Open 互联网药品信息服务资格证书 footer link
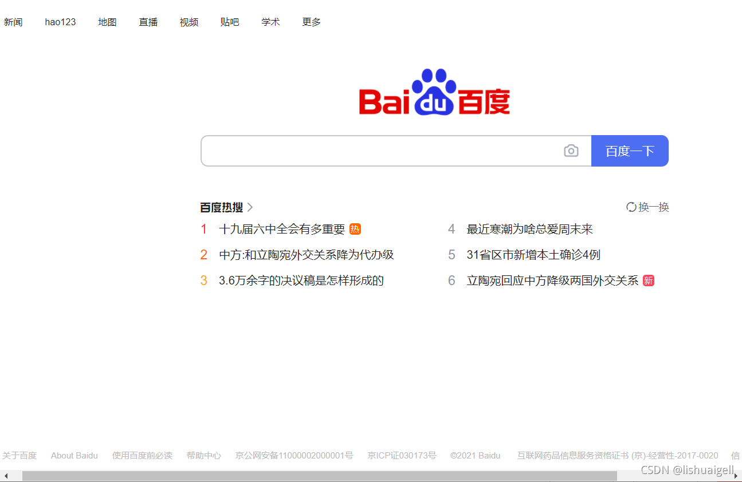Screen dimensions: 742x482 pyautogui.click(x=618, y=456)
